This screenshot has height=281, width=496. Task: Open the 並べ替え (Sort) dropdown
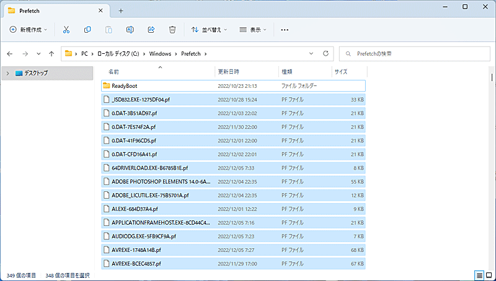tap(209, 30)
